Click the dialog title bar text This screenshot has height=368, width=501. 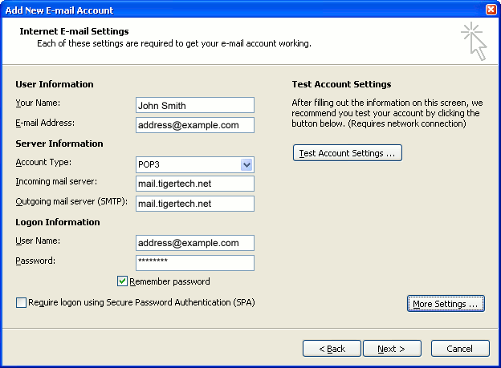coord(60,10)
